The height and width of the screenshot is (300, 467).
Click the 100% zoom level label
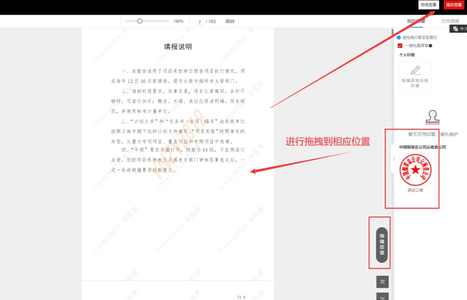click(178, 22)
